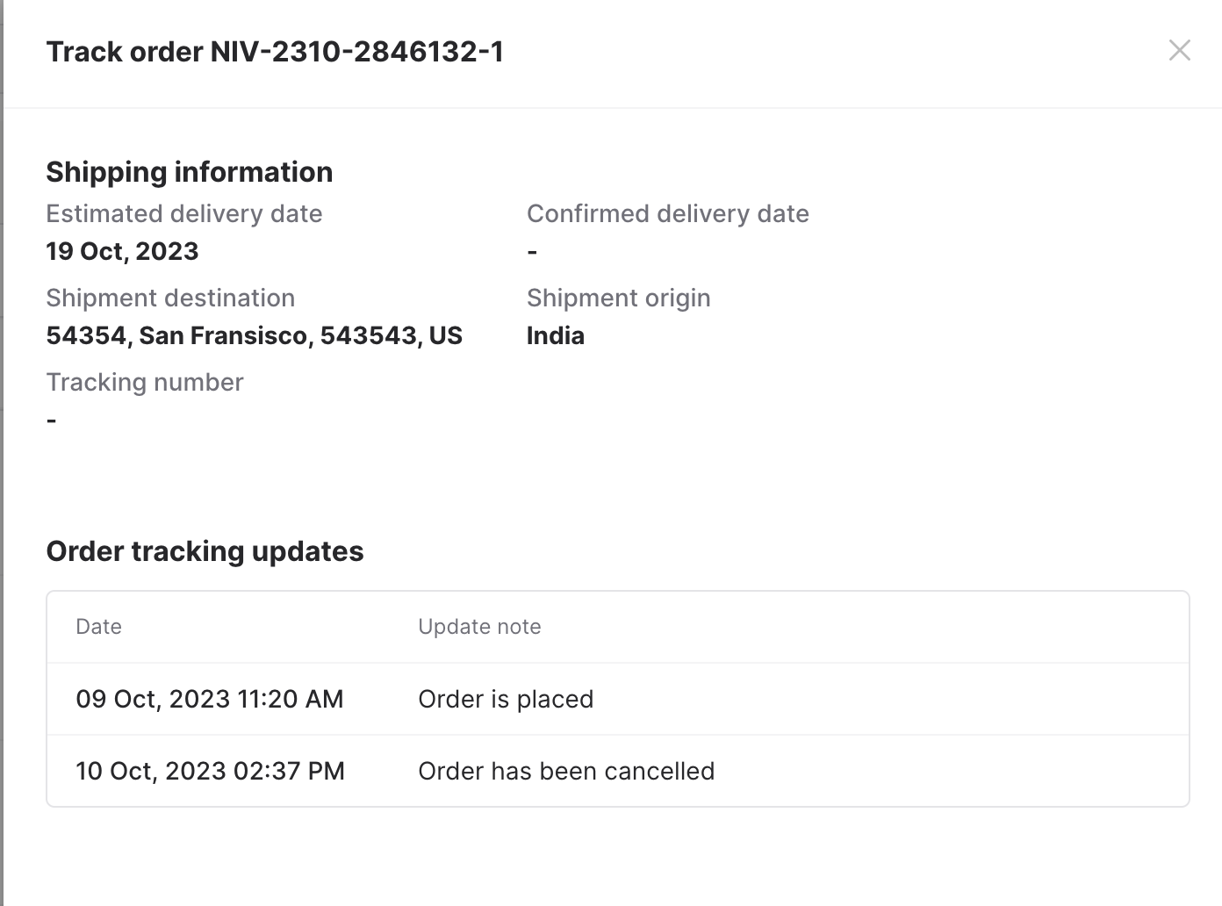Click the Track order NIV-2310-2846132-1 title

point(275,52)
